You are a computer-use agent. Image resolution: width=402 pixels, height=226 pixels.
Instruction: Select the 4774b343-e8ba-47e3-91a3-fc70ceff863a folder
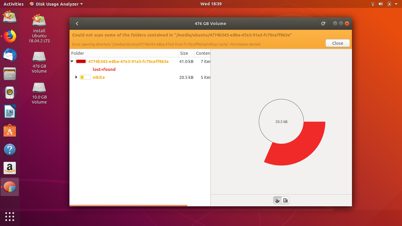(128, 62)
